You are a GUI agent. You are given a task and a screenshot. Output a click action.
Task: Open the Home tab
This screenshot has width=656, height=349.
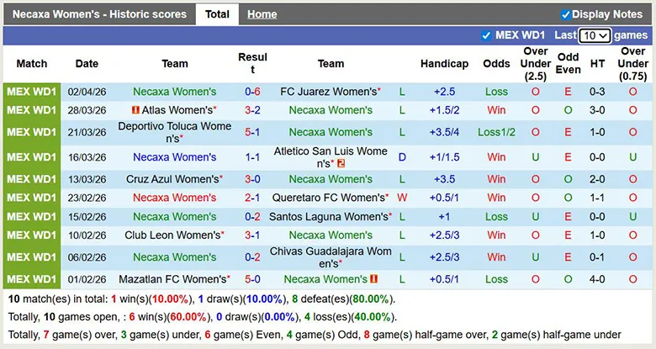pyautogui.click(x=262, y=14)
